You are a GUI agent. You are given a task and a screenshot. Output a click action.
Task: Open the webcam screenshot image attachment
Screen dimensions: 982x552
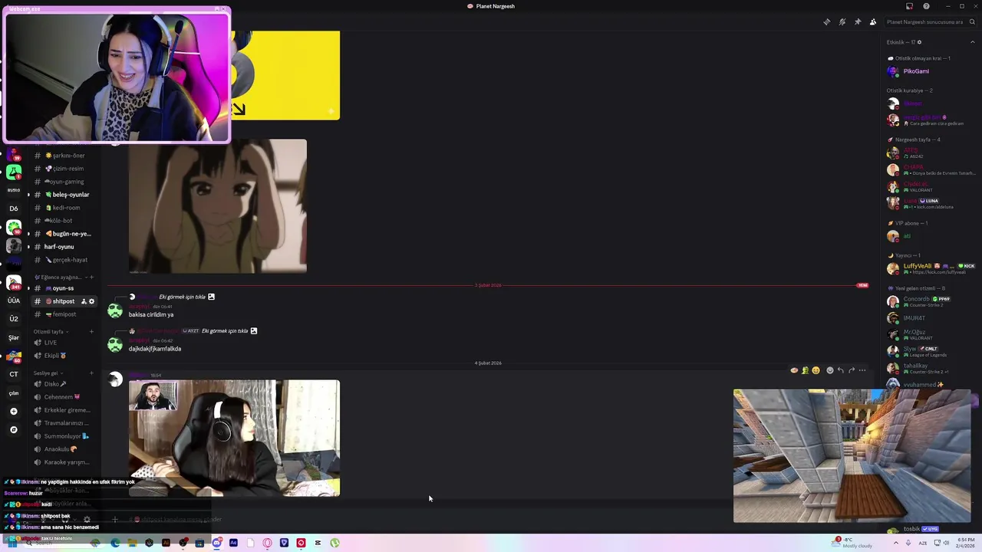point(234,438)
